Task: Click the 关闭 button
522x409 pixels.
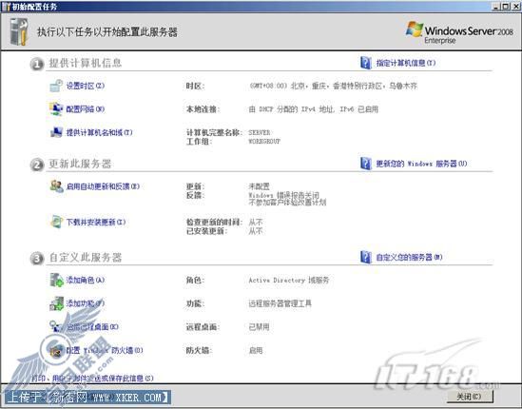Action: coord(469,397)
